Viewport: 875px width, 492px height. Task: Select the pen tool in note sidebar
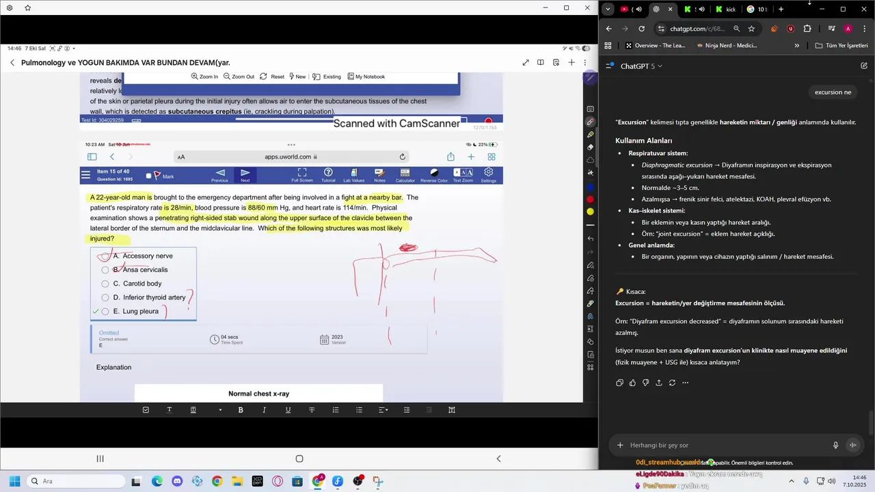[591, 122]
